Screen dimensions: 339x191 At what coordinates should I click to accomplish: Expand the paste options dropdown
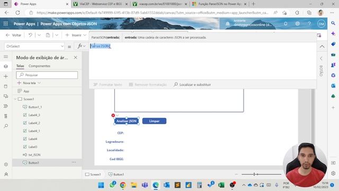(57, 35)
